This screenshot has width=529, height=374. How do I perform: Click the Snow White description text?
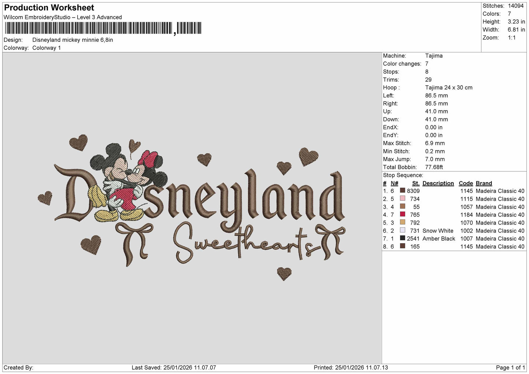click(x=438, y=231)
